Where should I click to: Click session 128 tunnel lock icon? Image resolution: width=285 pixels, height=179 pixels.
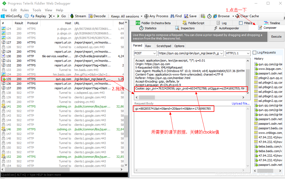(x=3, y=47)
